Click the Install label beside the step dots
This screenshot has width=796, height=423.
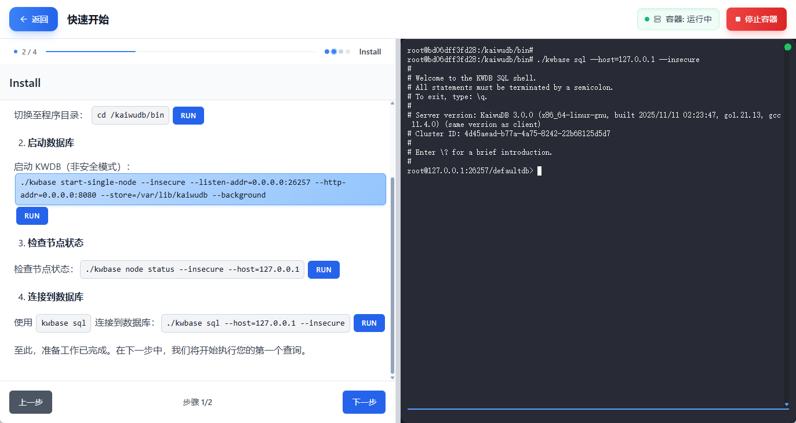coord(370,52)
